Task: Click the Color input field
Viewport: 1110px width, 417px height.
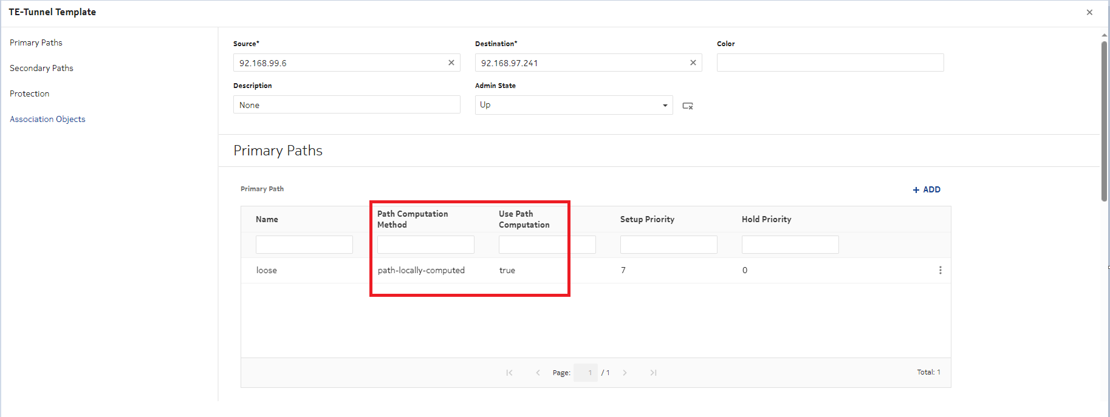Action: (x=829, y=63)
